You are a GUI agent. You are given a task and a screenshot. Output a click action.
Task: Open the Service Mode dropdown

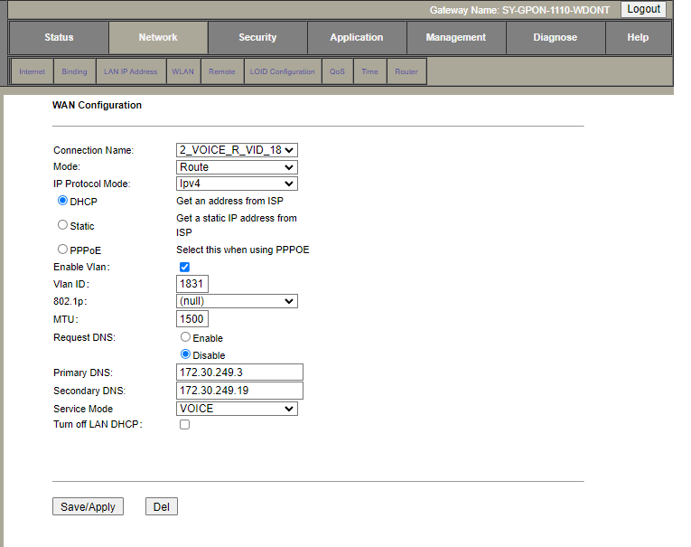click(237, 409)
